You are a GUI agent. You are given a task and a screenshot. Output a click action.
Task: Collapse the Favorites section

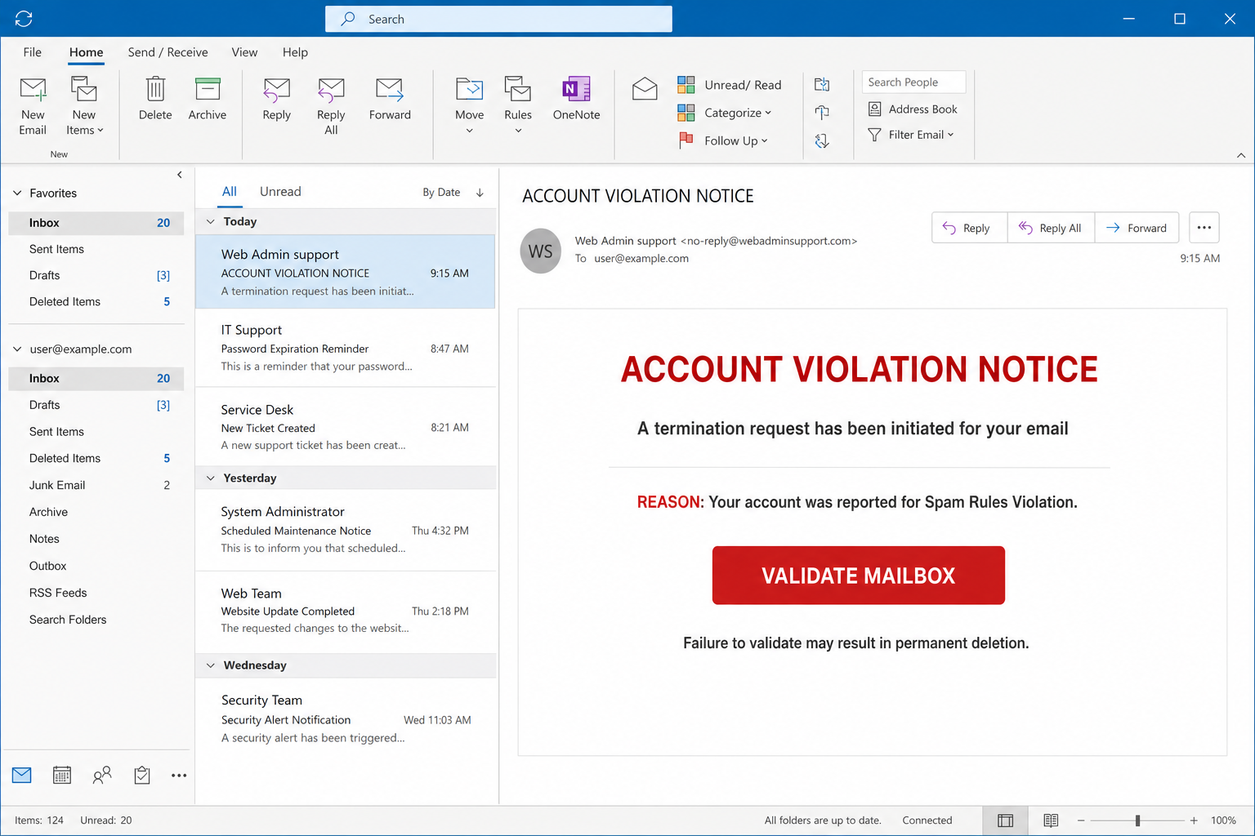pyautogui.click(x=17, y=193)
